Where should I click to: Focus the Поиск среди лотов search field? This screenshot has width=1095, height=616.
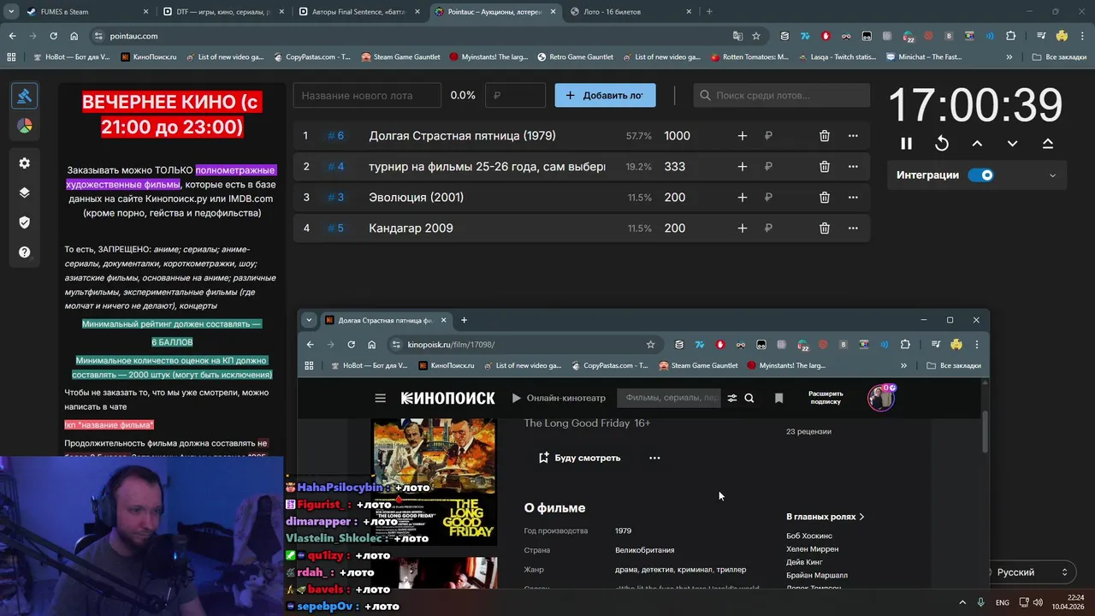click(x=781, y=95)
